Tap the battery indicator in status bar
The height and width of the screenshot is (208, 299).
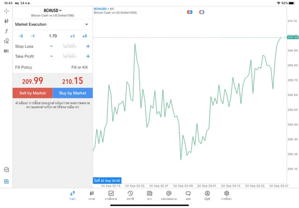pyautogui.click(x=292, y=3)
